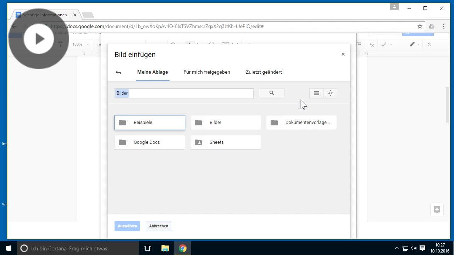Click the Bilder search input field

[x=184, y=93]
